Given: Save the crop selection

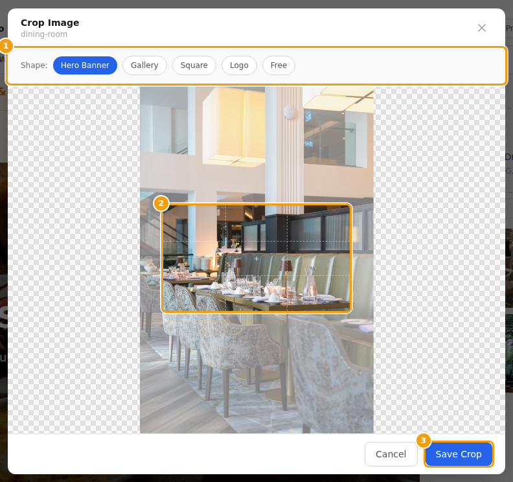Looking at the screenshot, I should [x=459, y=454].
